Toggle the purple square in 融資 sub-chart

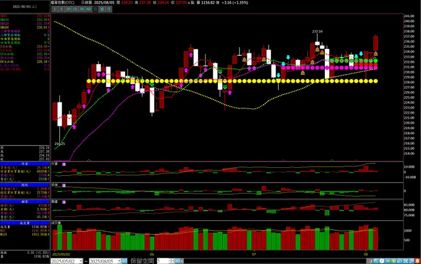click(64, 202)
